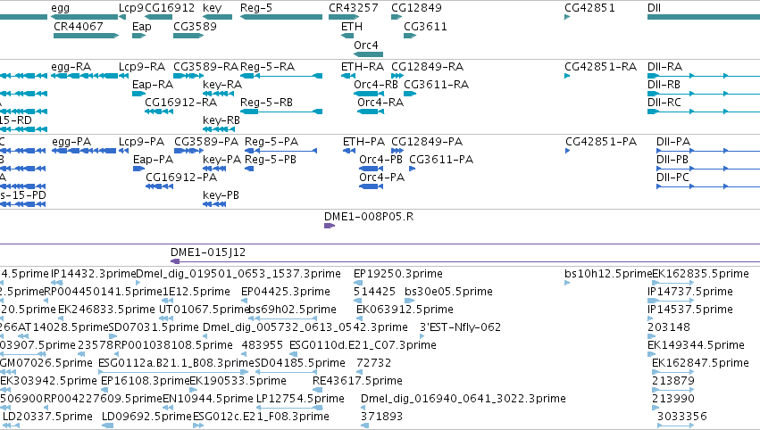This screenshot has height=430, width=760.
Task: Select the Dll-PB protein line
Action: (x=708, y=169)
